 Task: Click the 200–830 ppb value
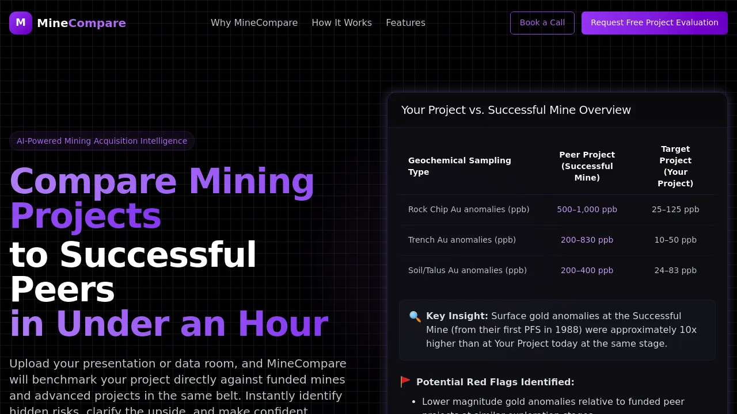(587, 240)
